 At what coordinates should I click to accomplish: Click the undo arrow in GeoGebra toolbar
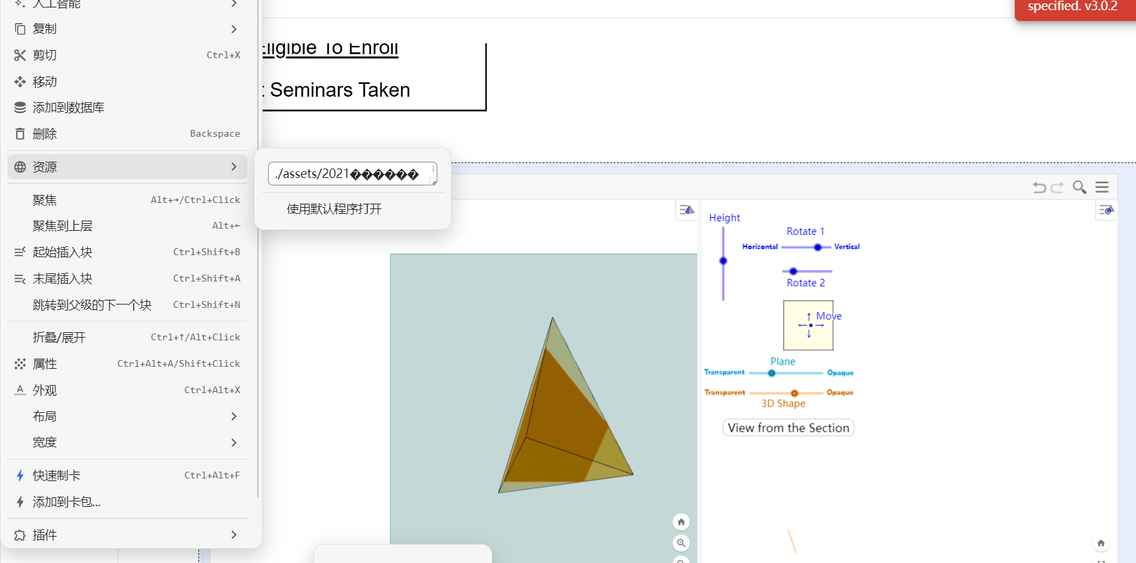[x=1039, y=187]
